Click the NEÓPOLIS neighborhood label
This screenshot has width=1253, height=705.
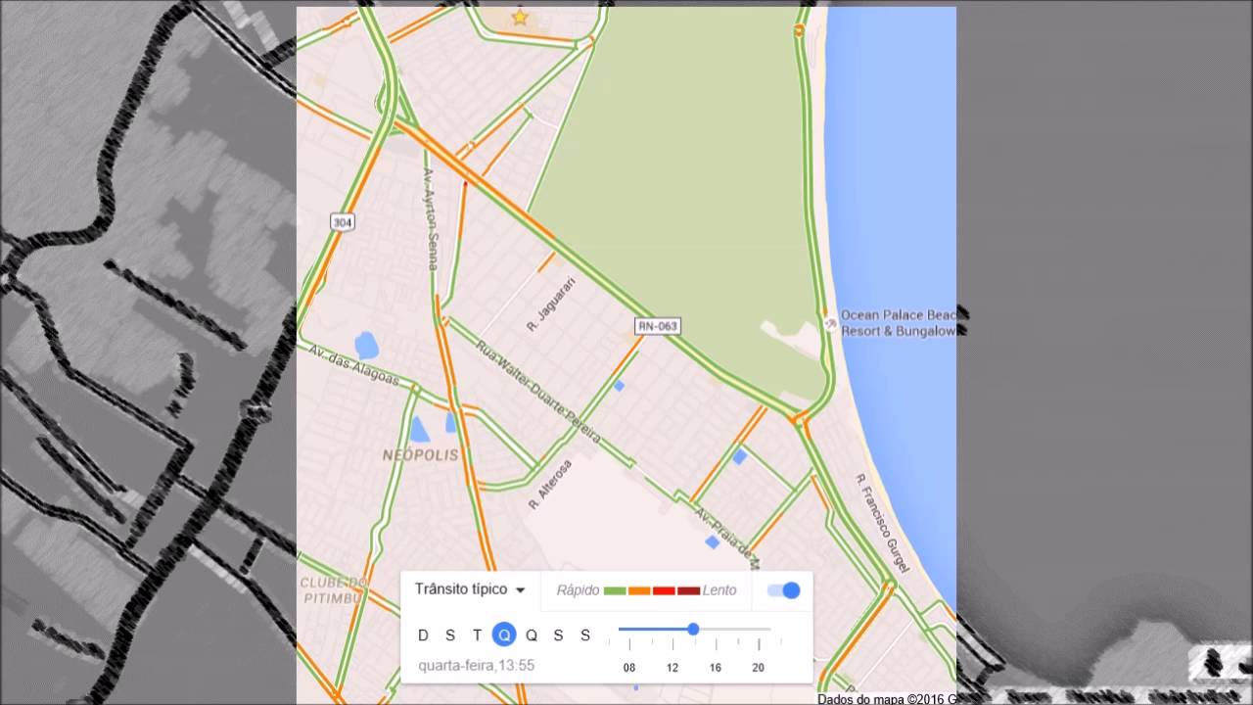pyautogui.click(x=421, y=455)
